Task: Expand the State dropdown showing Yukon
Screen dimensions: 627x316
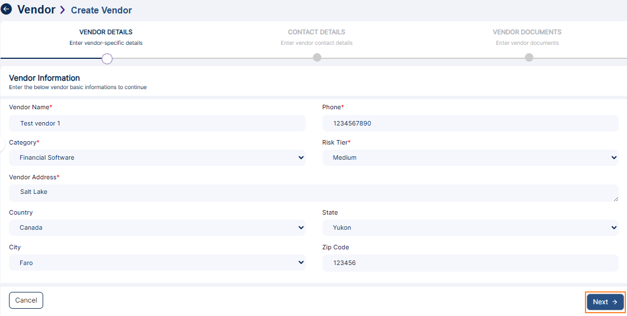Action: tap(470, 228)
